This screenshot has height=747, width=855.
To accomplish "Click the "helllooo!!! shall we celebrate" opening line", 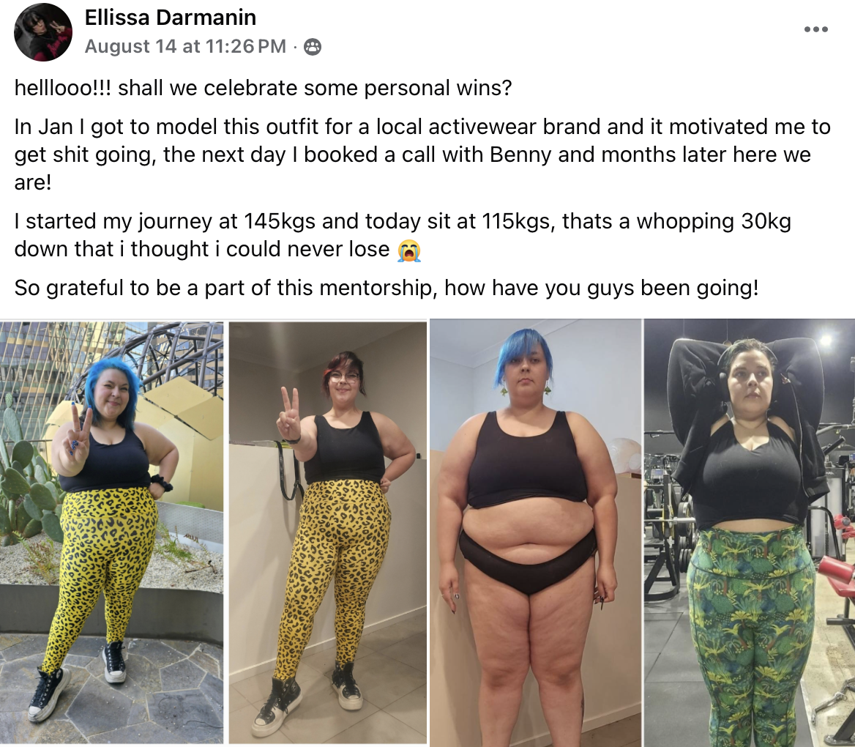I will 264,88.
